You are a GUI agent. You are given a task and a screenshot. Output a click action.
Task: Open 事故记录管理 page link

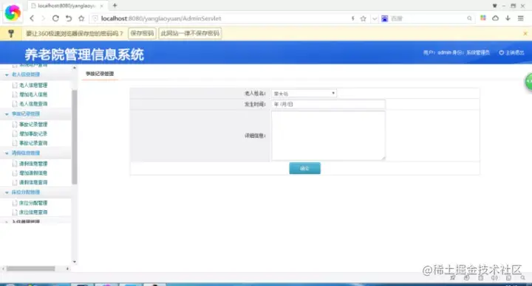click(33, 125)
